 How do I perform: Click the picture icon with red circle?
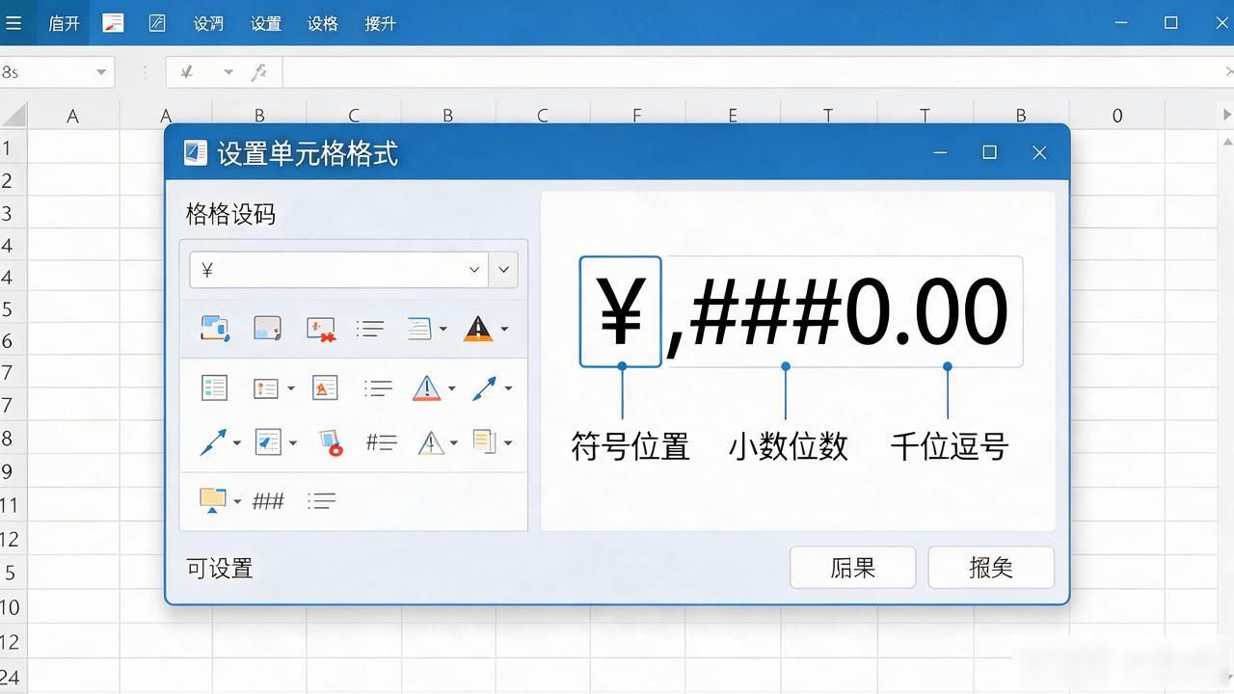[331, 442]
